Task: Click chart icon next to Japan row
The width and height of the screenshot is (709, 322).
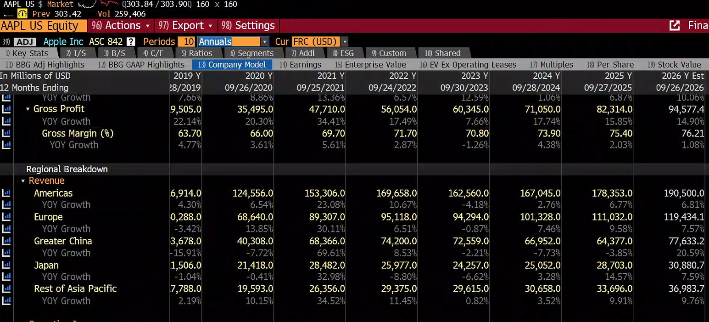Action: [x=6, y=265]
